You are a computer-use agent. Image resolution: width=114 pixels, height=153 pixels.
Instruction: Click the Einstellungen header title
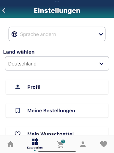57,10
